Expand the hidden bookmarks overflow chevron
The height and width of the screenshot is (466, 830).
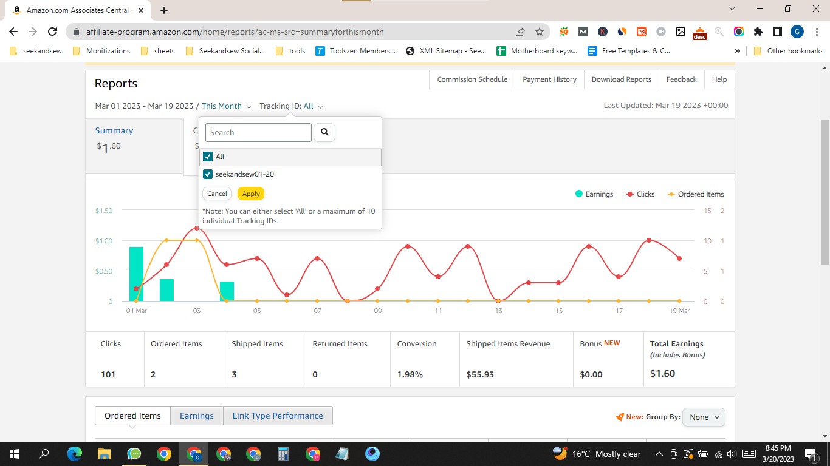(738, 51)
